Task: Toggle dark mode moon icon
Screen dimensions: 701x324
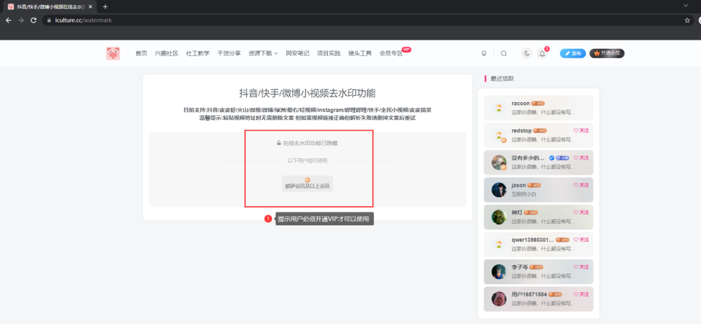Action: pyautogui.click(x=526, y=53)
